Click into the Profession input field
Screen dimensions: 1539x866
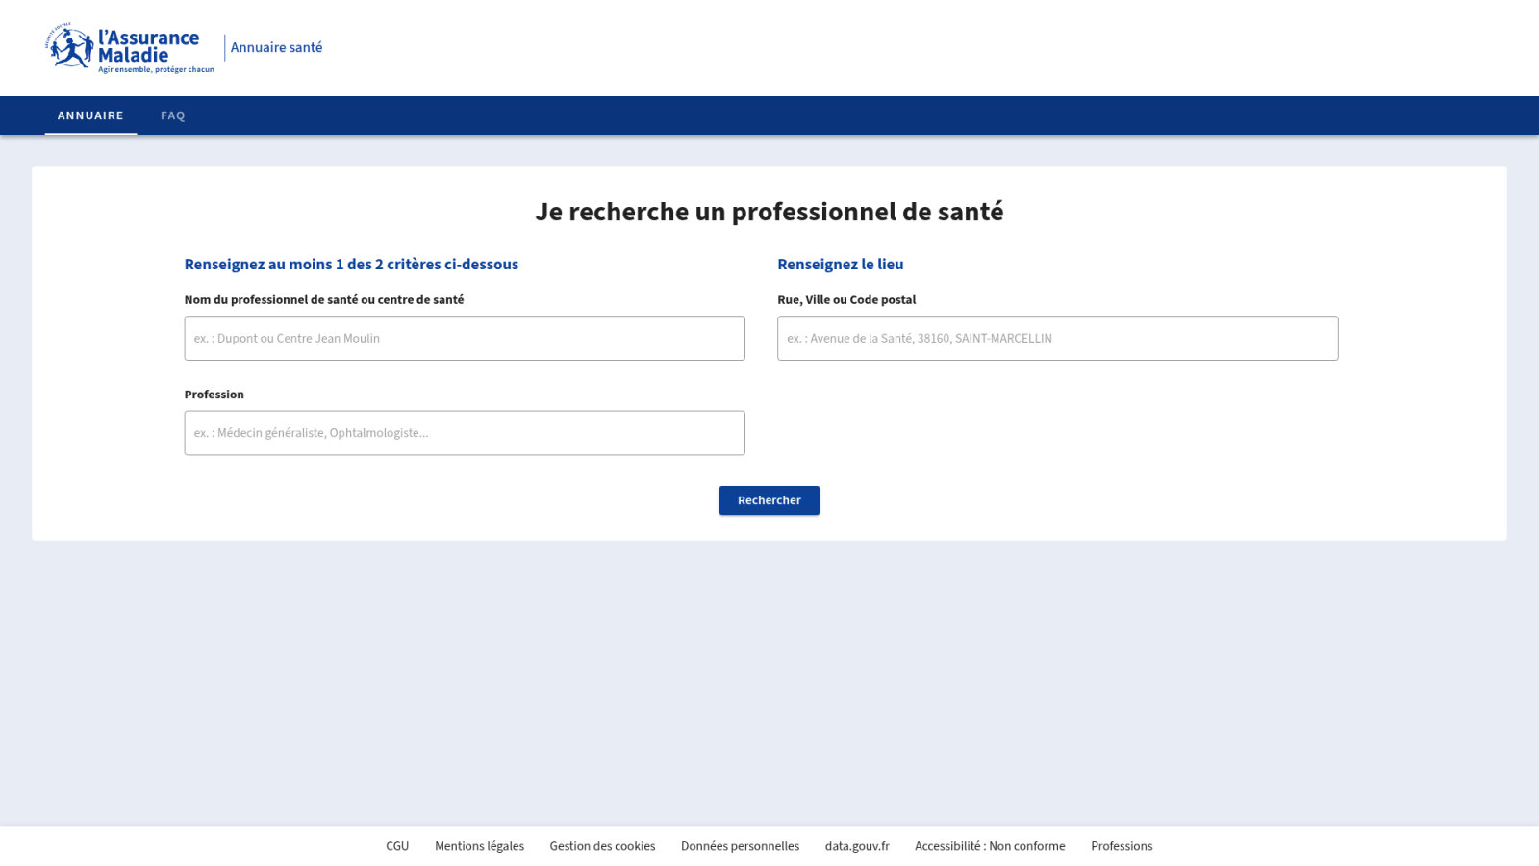465,433
